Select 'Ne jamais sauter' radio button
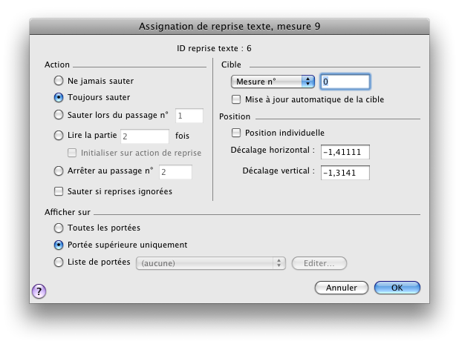 coord(59,80)
